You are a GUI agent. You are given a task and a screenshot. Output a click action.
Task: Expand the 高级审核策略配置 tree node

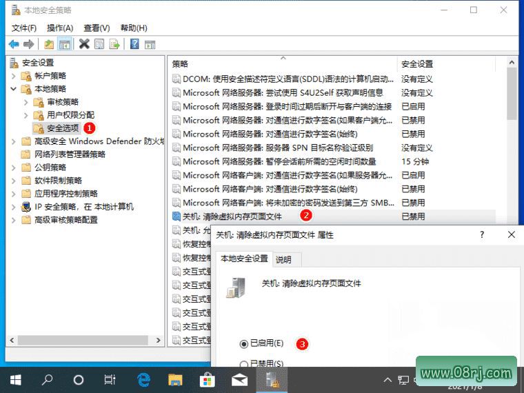13,220
